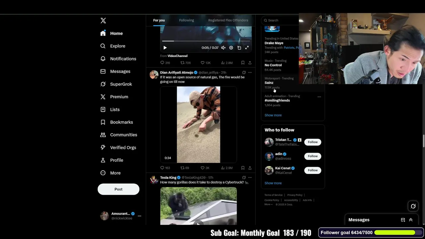Click the white Post button

coord(119,189)
